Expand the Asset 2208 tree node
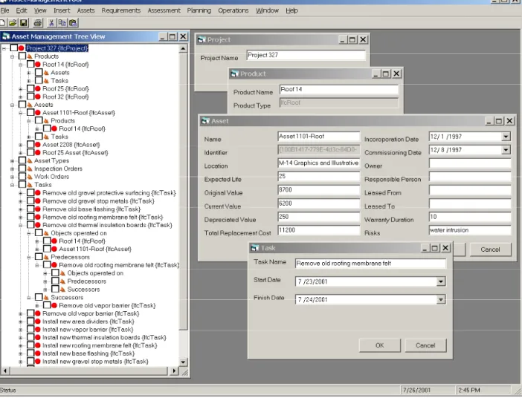 (21, 145)
